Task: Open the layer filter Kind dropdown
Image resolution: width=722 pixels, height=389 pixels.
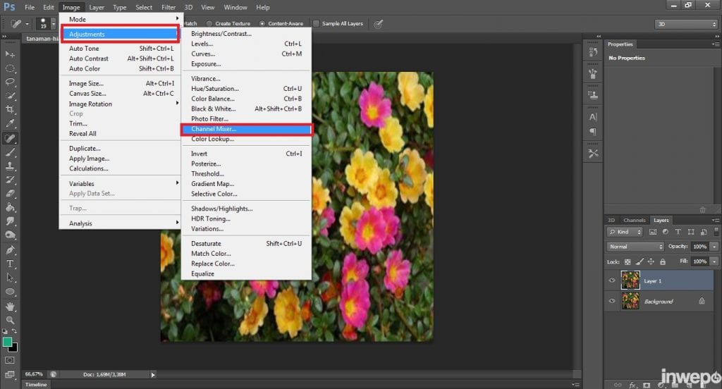Action: click(x=625, y=232)
